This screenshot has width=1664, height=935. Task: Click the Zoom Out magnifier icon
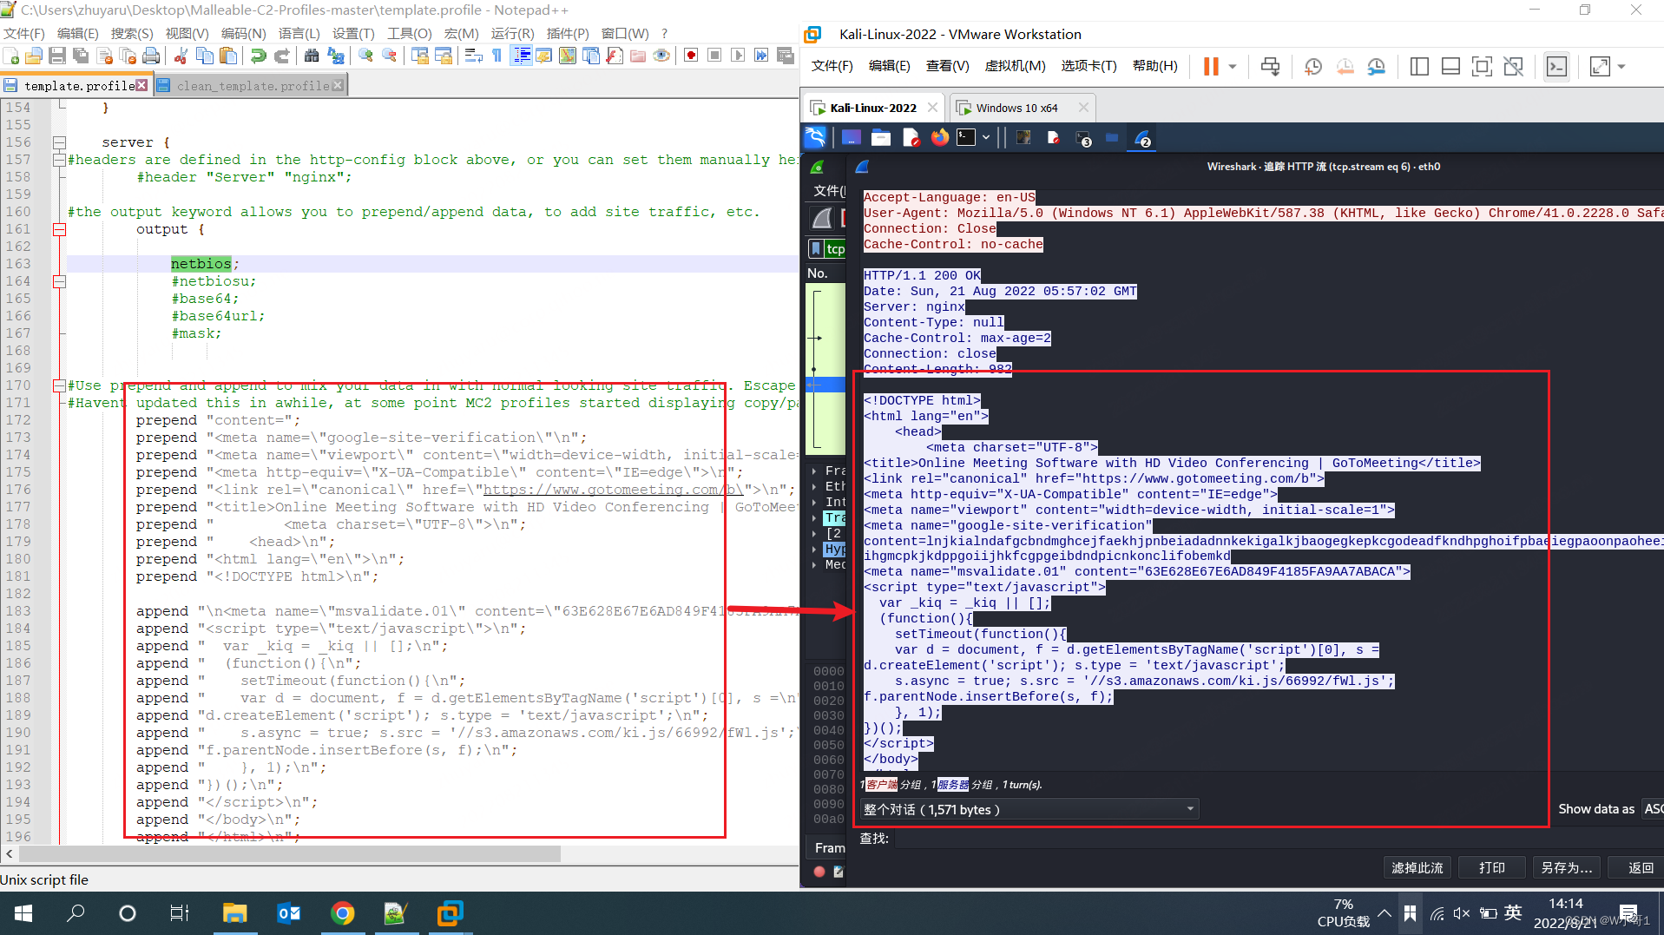pos(389,56)
